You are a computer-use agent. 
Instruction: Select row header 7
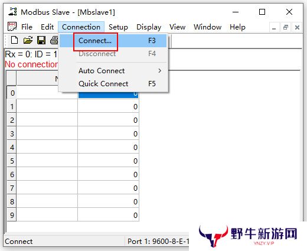(x=12, y=188)
